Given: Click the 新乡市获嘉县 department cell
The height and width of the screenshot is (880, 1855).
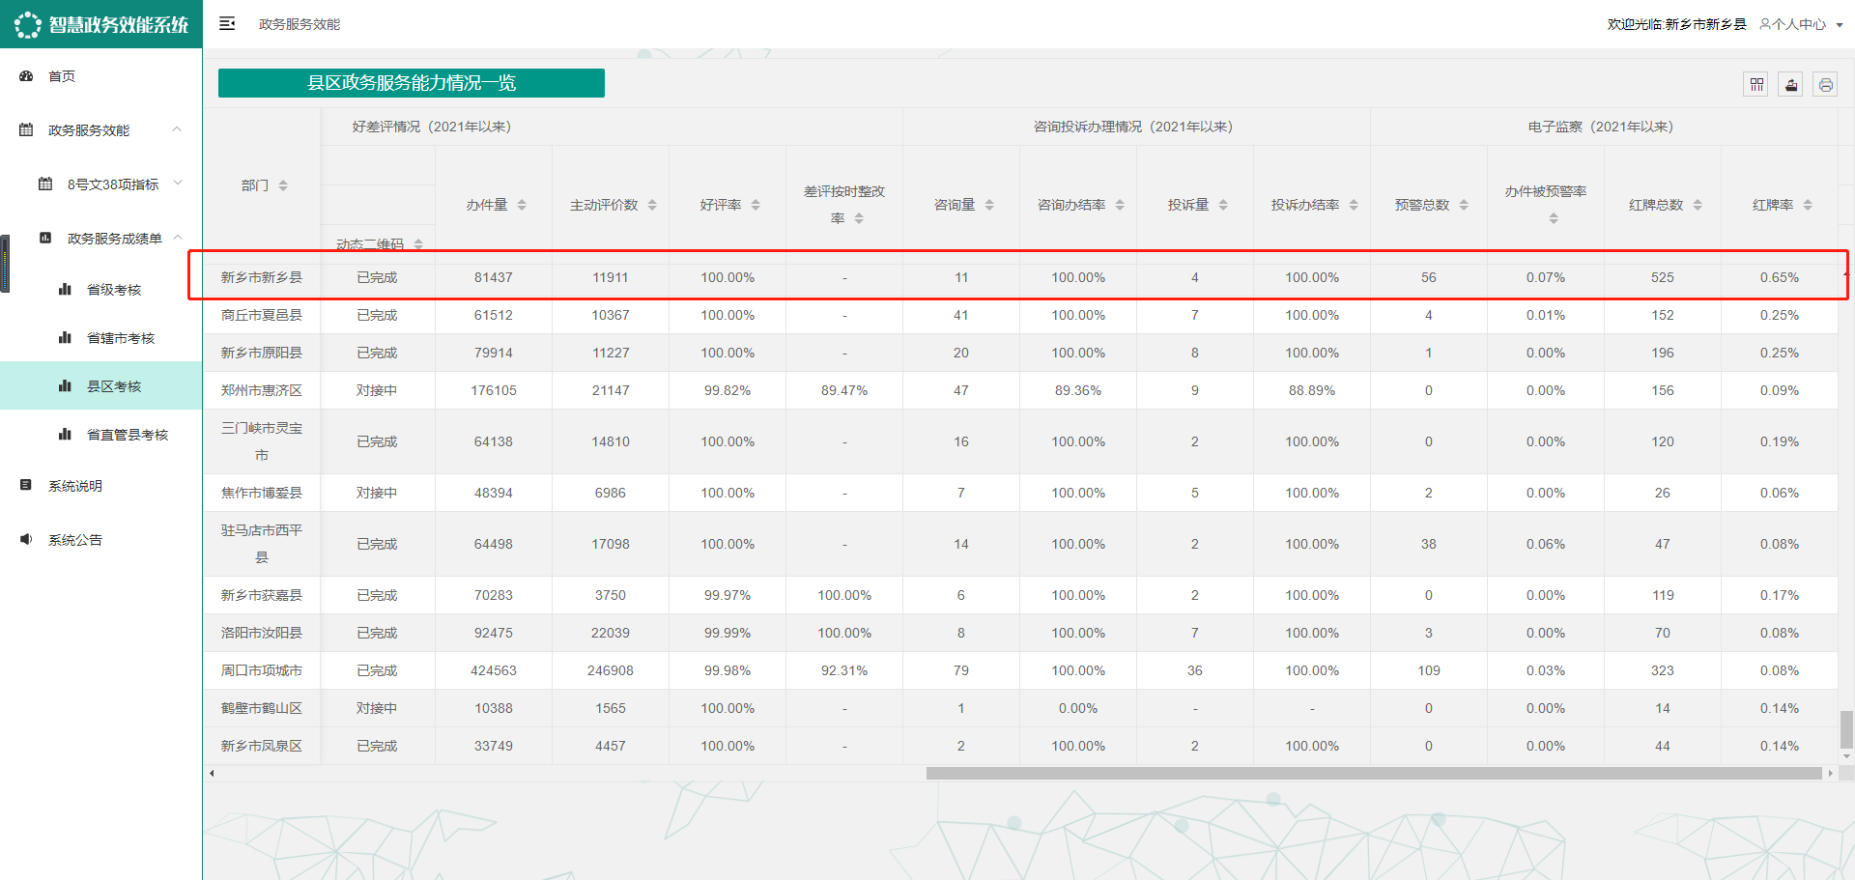Looking at the screenshot, I should point(262,595).
